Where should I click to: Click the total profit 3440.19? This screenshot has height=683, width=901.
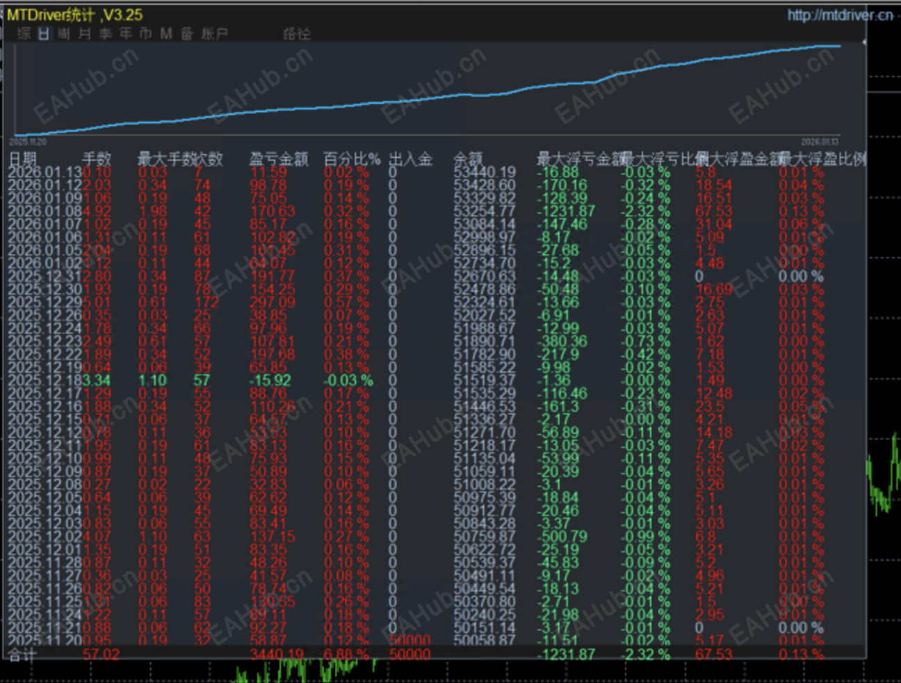pos(277,654)
